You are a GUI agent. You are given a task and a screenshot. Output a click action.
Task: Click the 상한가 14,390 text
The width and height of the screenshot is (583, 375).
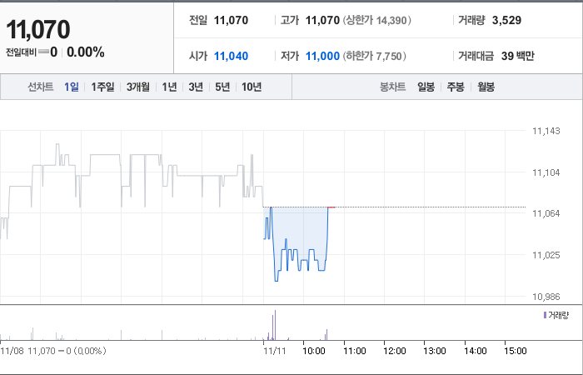[x=376, y=20]
